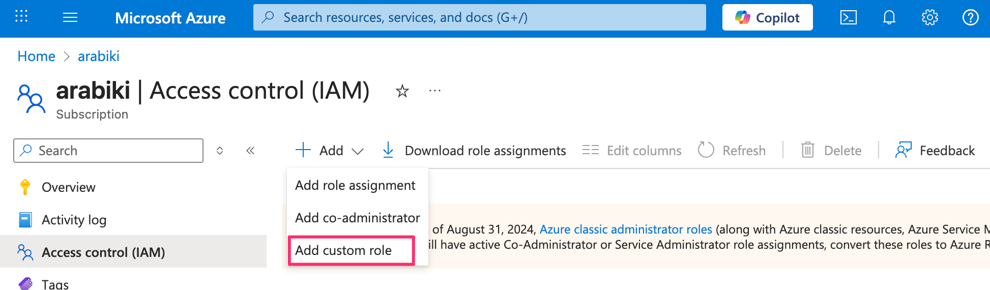Follow the Azure classic administrator roles link
990x290 pixels.
pos(625,229)
